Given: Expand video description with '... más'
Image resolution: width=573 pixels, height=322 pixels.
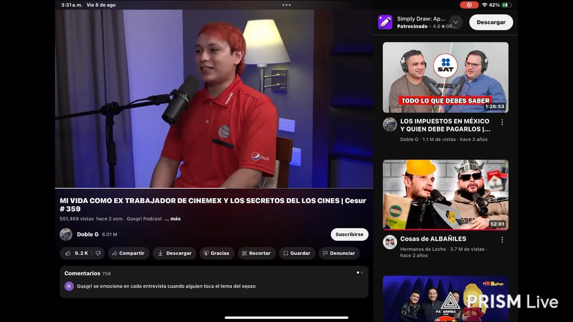Looking at the screenshot, I should pyautogui.click(x=173, y=219).
